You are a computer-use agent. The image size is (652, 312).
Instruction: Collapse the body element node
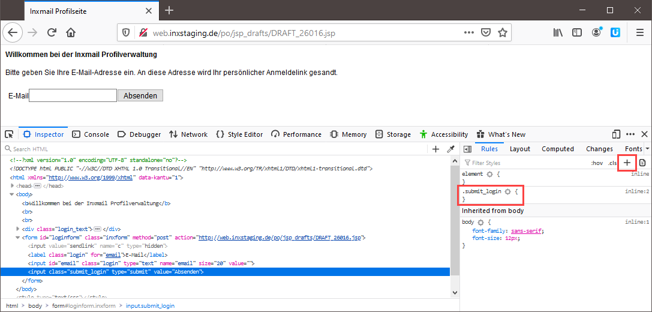pyautogui.click(x=11, y=194)
